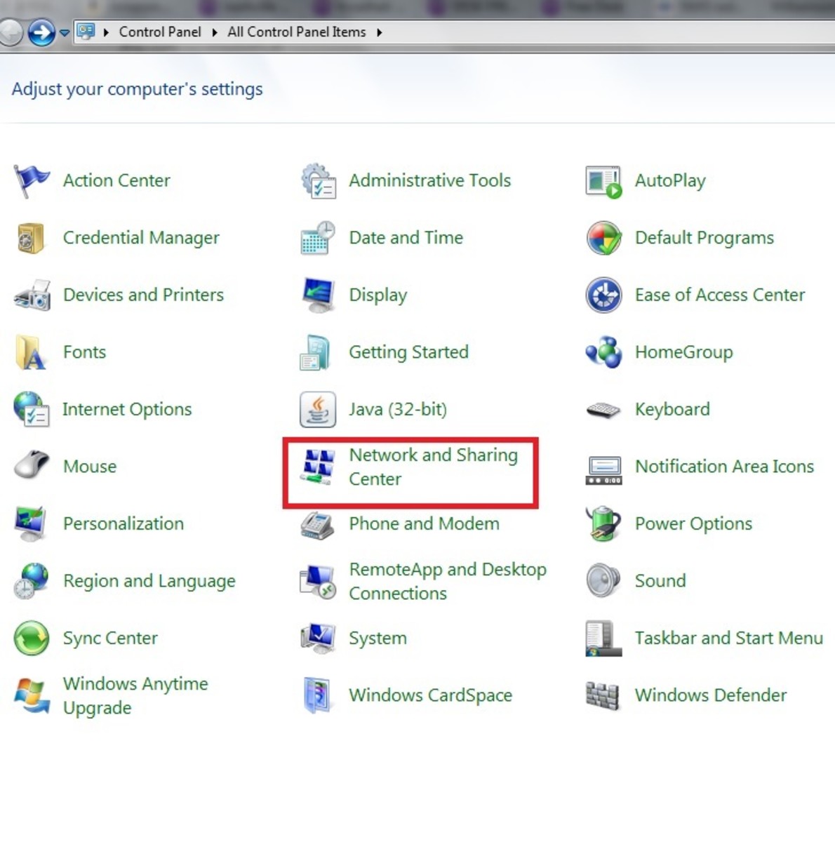Expand the recent pages dropdown arrow
The image size is (835, 842).
point(65,33)
